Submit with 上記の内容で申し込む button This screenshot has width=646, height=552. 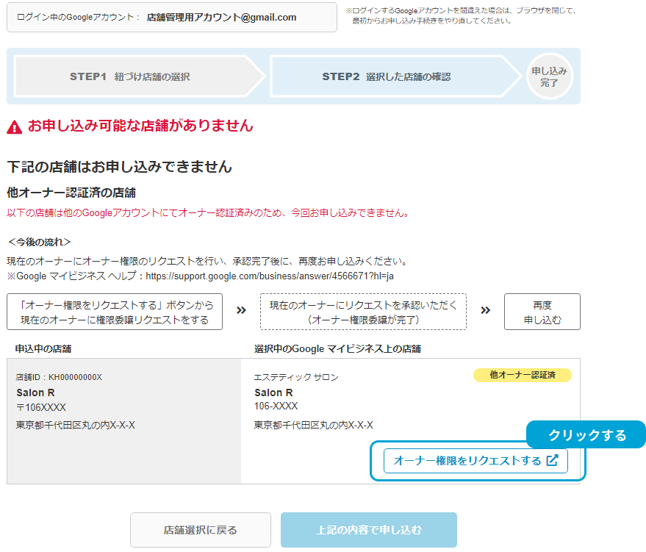coord(369,529)
